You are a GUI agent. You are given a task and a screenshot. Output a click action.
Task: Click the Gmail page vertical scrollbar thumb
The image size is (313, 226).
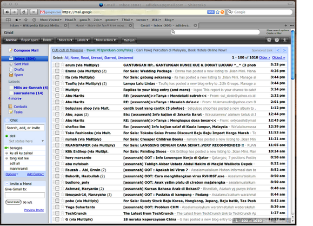(292, 55)
